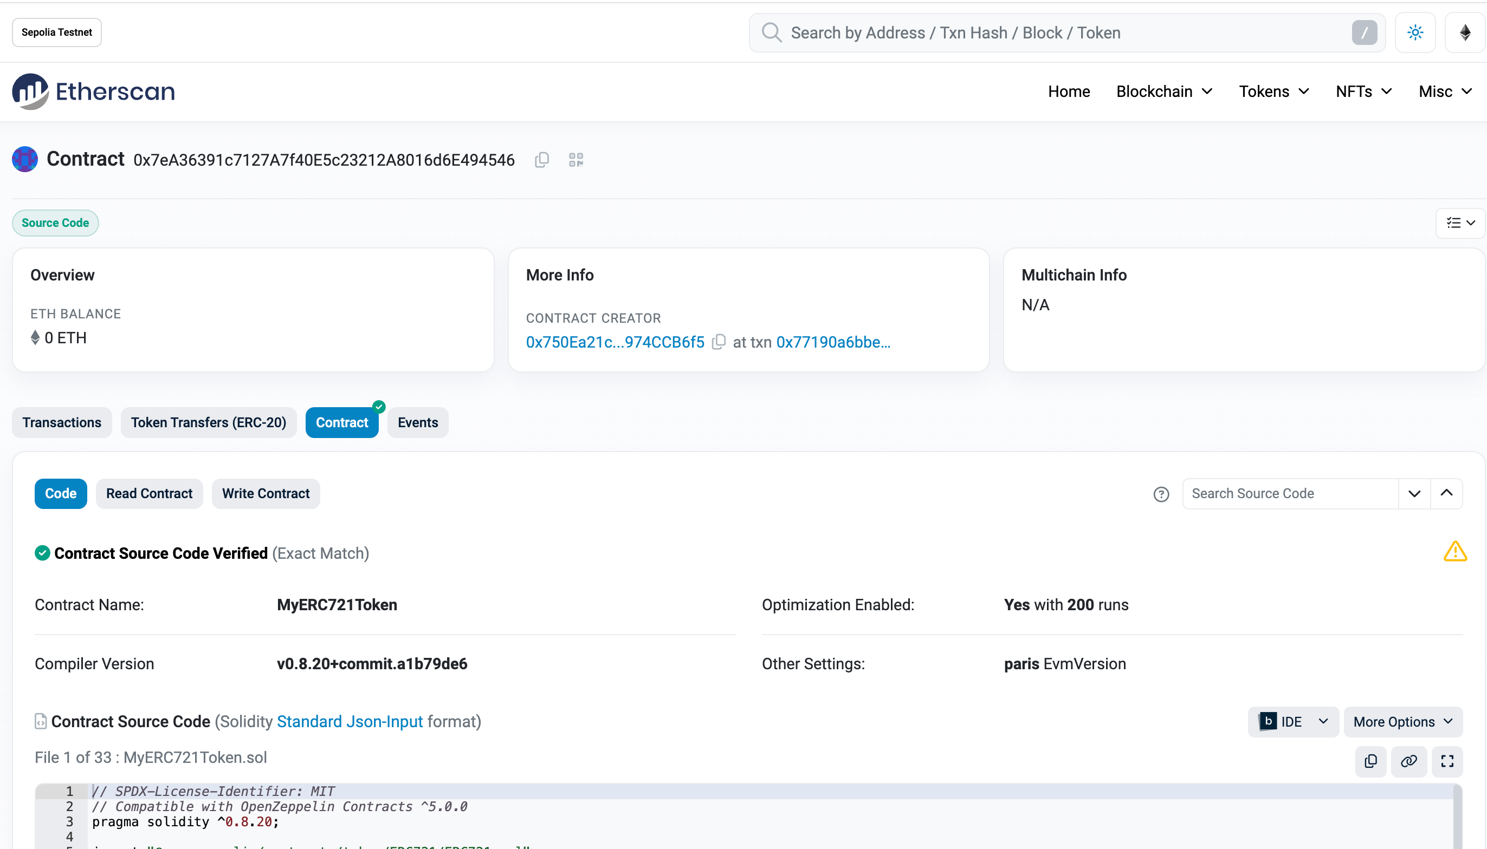1487x849 pixels.
Task: Switch to the Events tab
Action: (418, 423)
